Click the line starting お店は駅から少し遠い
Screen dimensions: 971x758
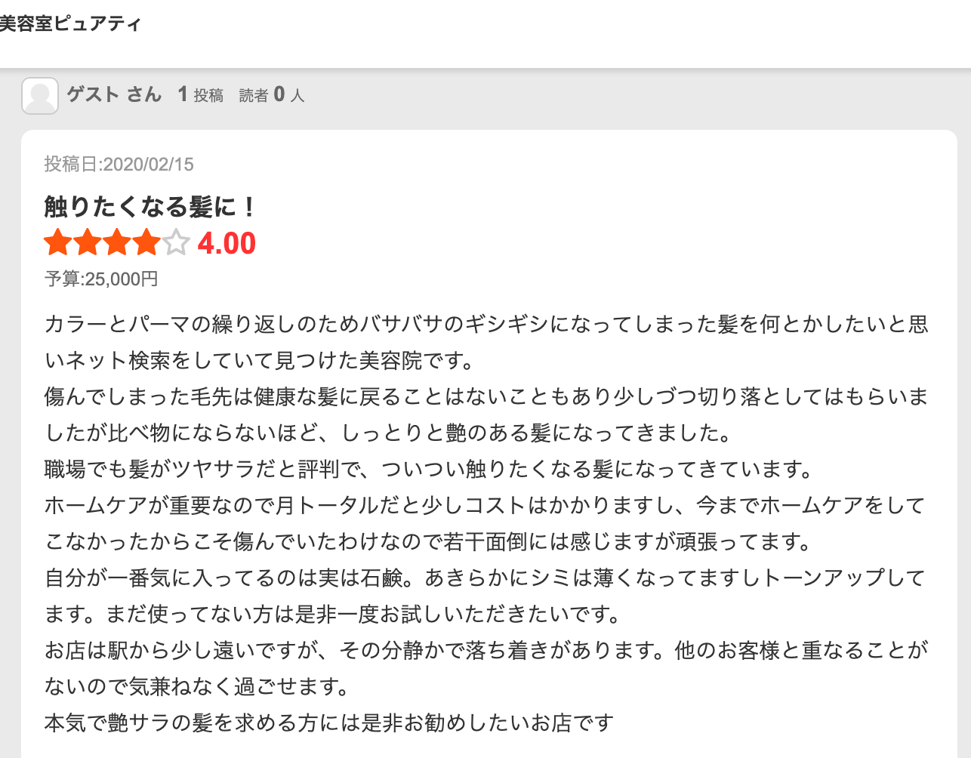[486, 650]
